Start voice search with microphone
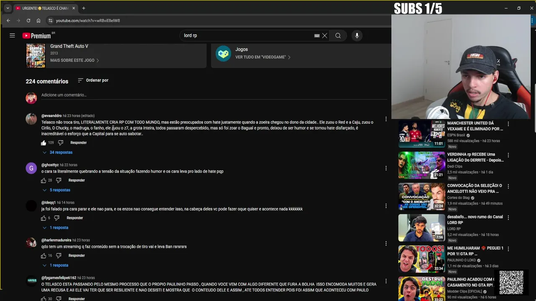This screenshot has height=301, width=536. pyautogui.click(x=357, y=36)
